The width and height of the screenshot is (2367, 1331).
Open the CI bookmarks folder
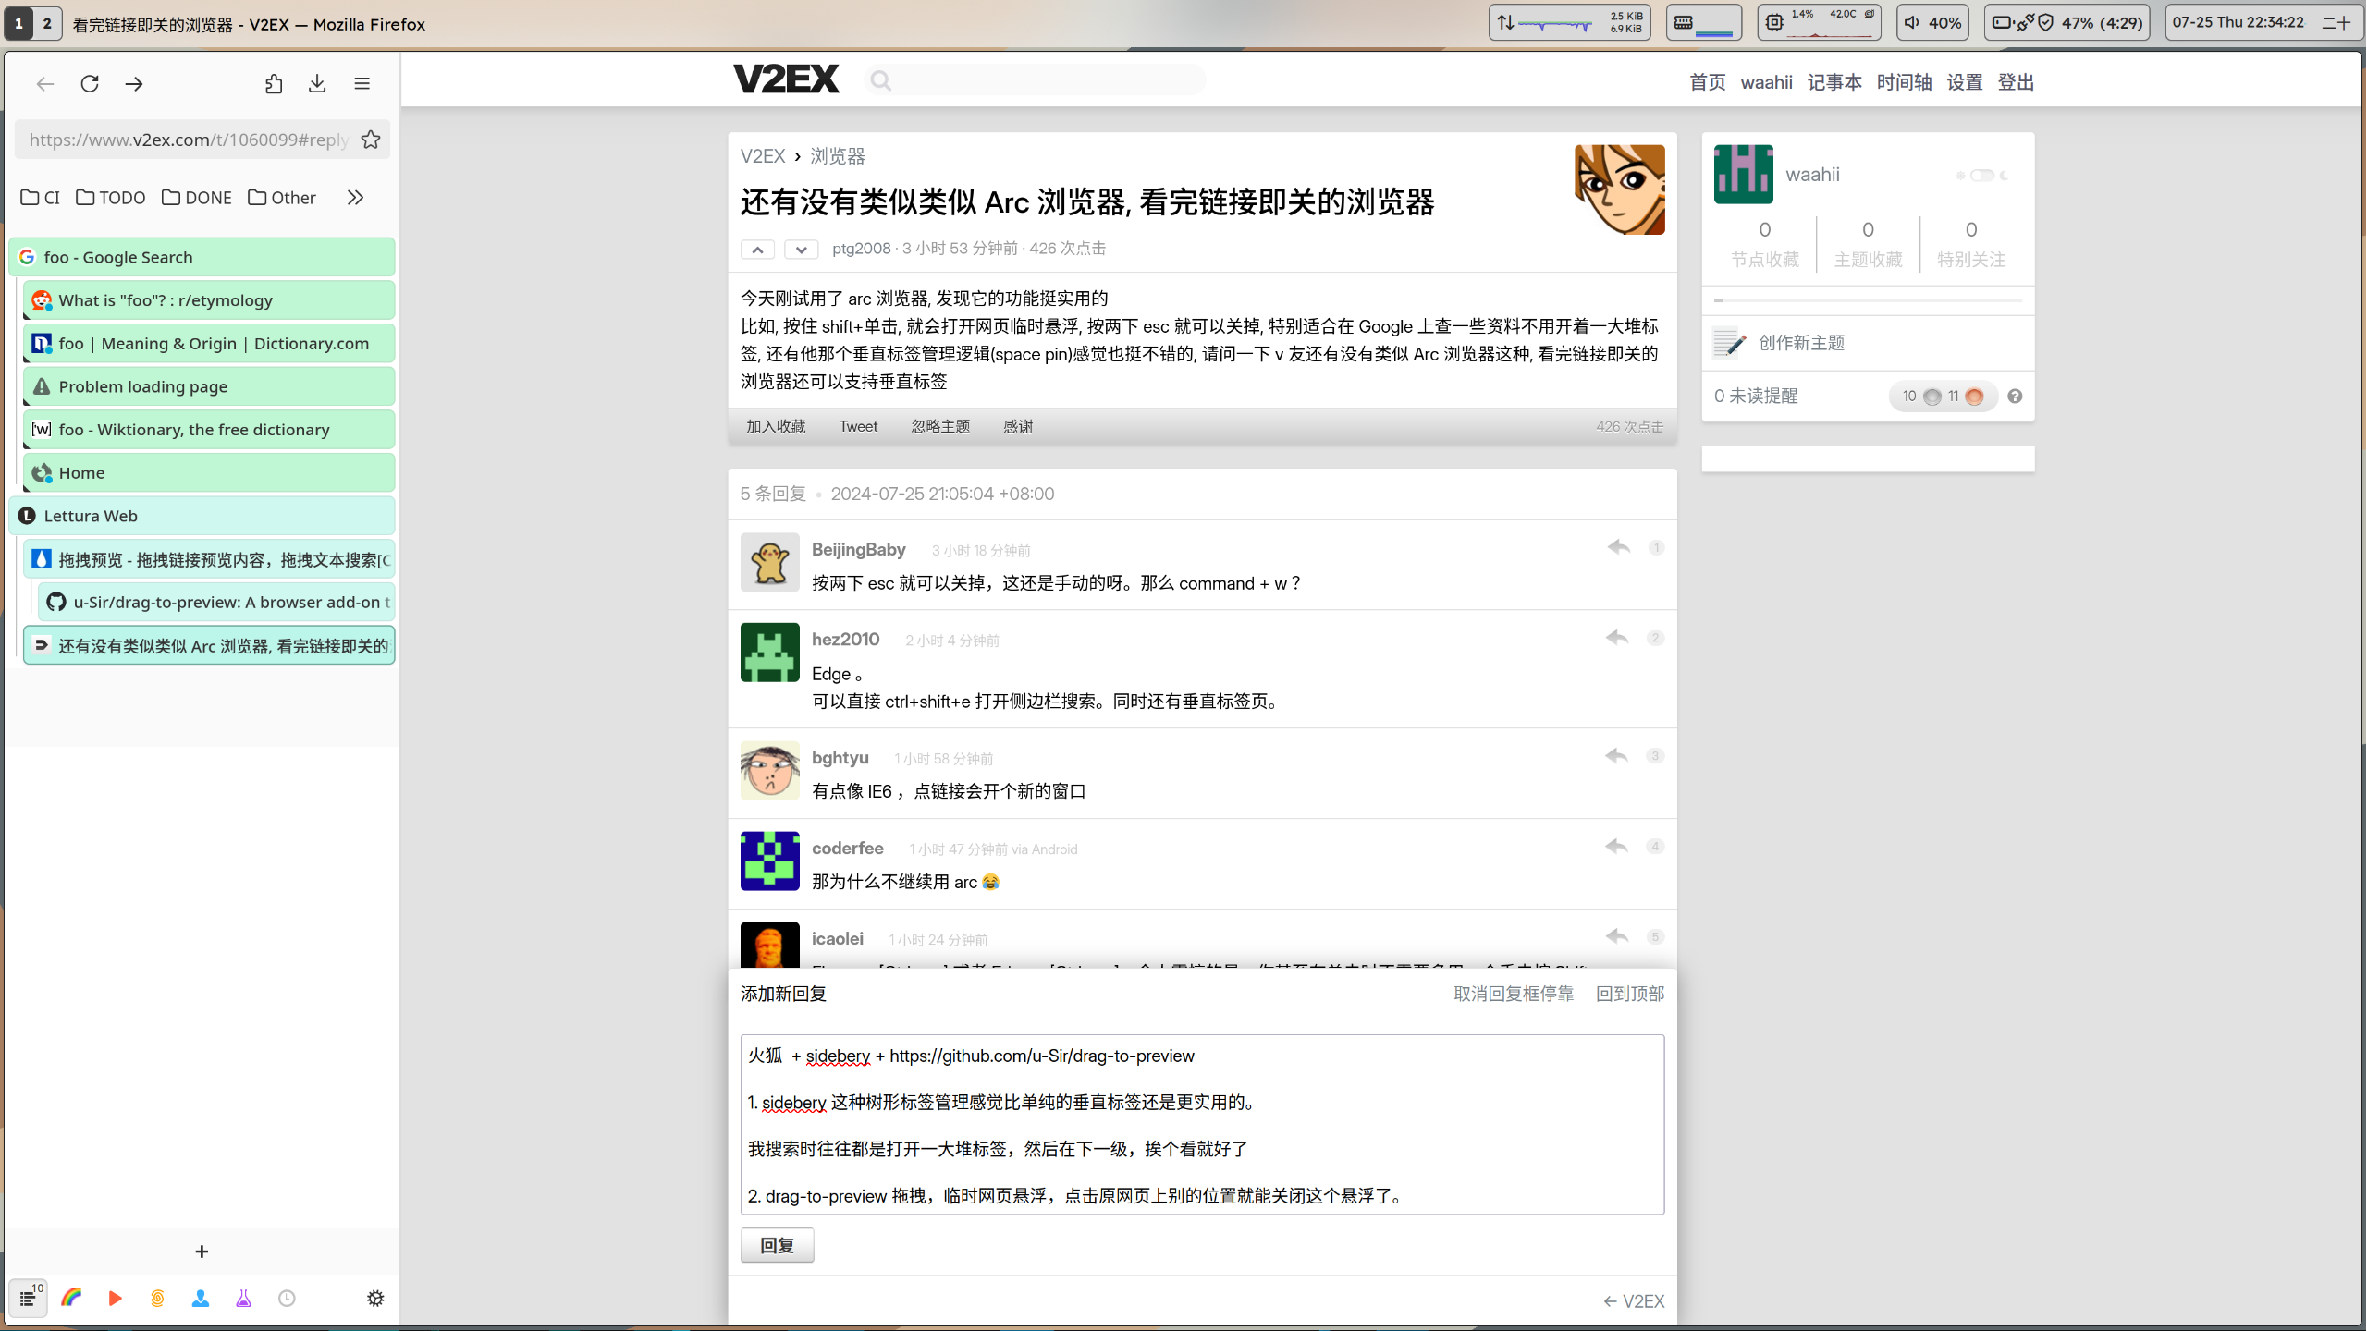pos(40,198)
